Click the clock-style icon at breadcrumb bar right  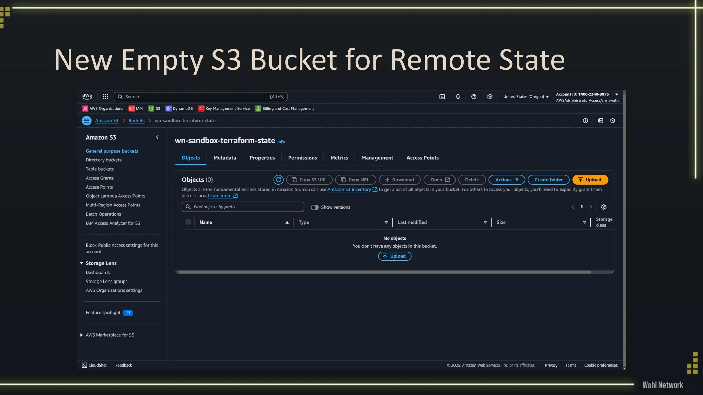pyautogui.click(x=613, y=121)
